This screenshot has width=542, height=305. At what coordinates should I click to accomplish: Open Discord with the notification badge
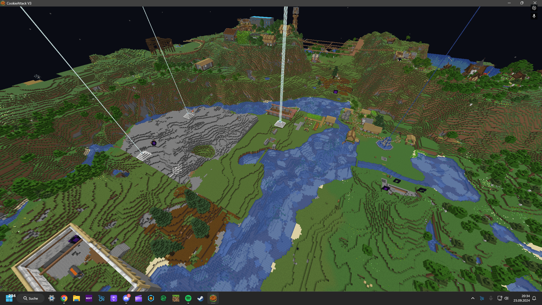click(126, 298)
